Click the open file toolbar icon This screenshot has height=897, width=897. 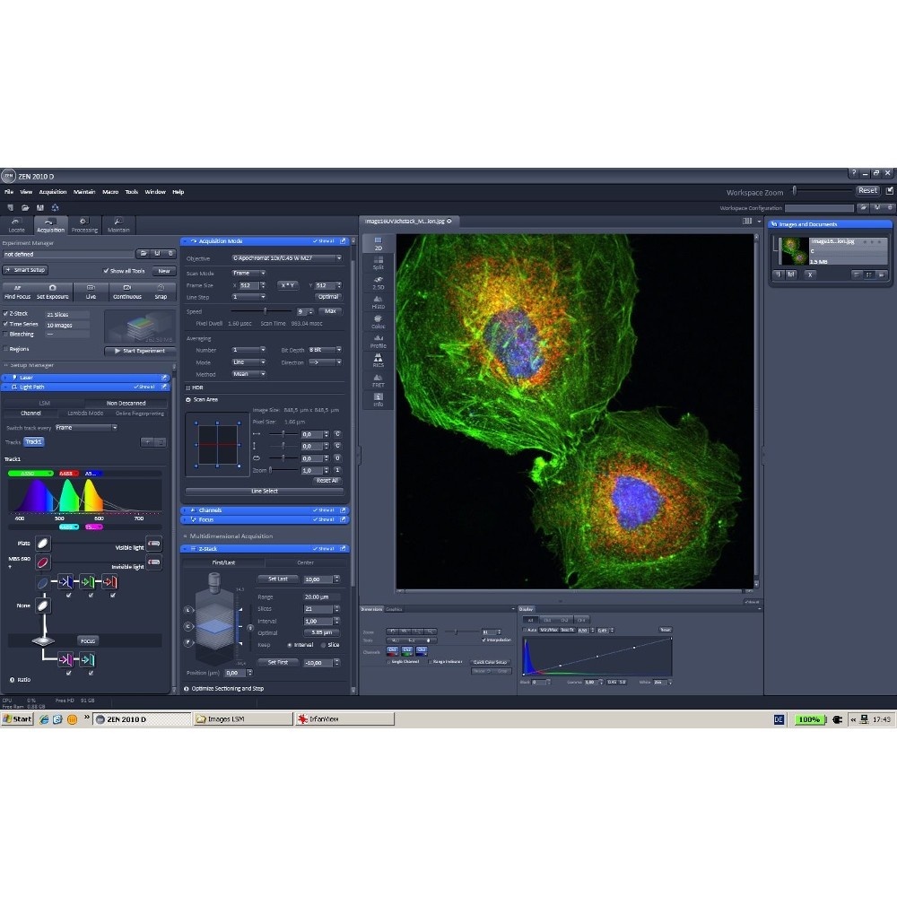click(x=25, y=208)
